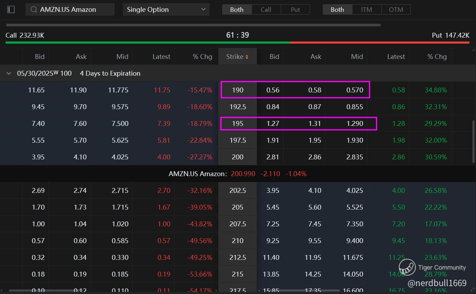476x294 pixels.
Task: Sort by the Strike column arrows
Action: click(x=247, y=57)
